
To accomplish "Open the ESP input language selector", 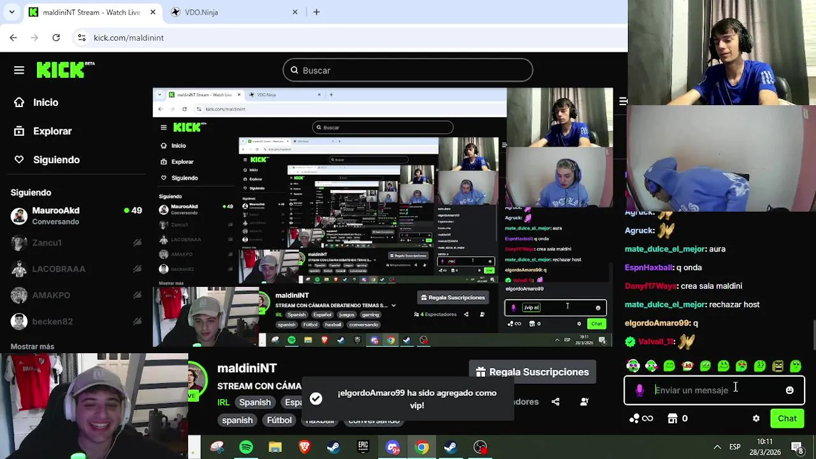I will [735, 448].
